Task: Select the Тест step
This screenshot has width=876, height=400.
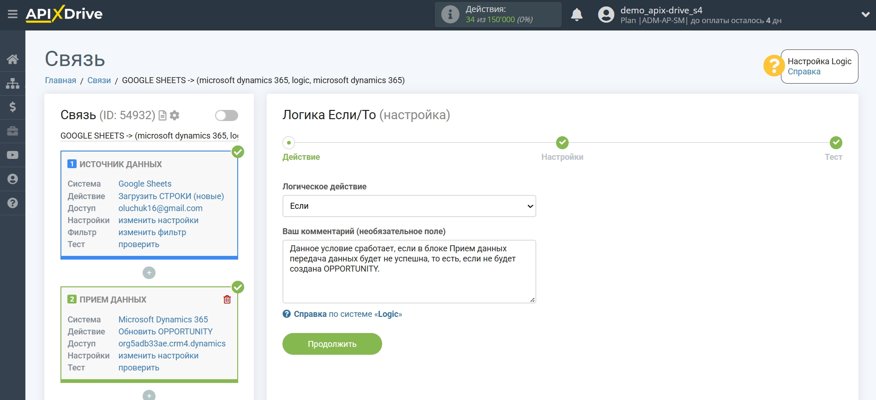Action: coord(836,143)
